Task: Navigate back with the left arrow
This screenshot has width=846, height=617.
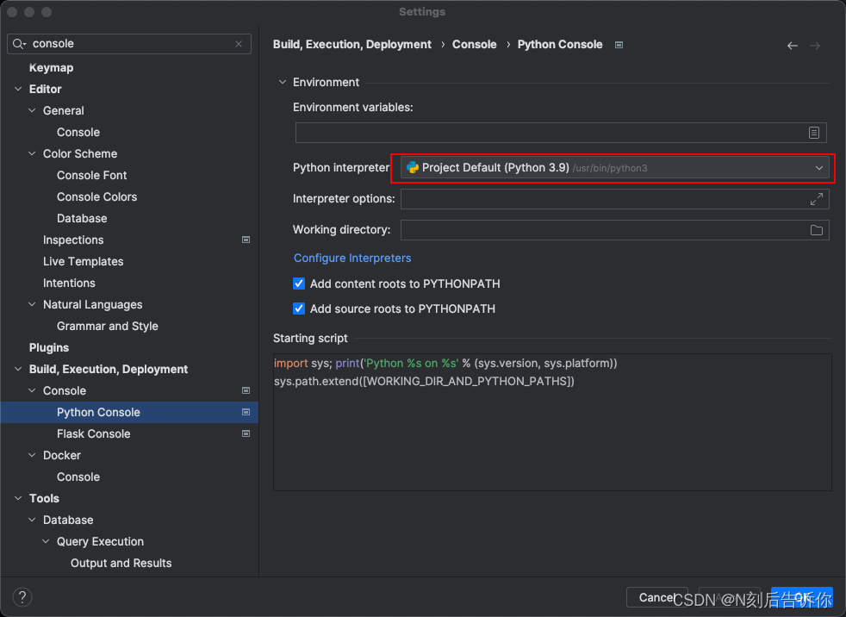Action: point(792,46)
